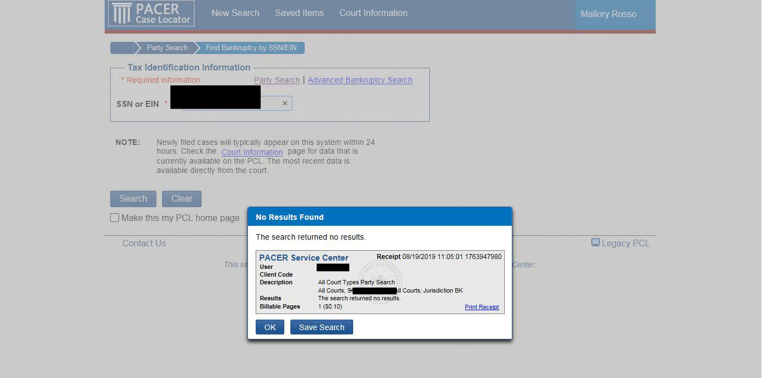The width and height of the screenshot is (762, 378).
Task: Click the blank home breadcrumb segment
Action: click(122, 48)
